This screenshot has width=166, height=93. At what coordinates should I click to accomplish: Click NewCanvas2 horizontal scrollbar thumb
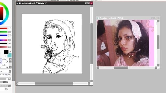coord(121,68)
